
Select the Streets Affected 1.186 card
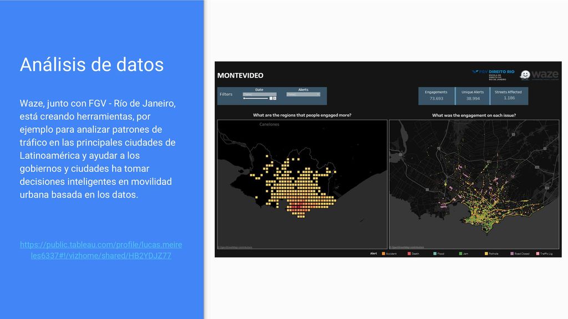(x=509, y=96)
